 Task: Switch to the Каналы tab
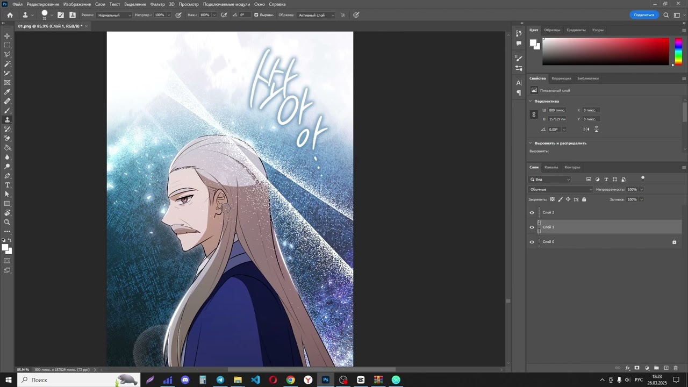(x=551, y=167)
